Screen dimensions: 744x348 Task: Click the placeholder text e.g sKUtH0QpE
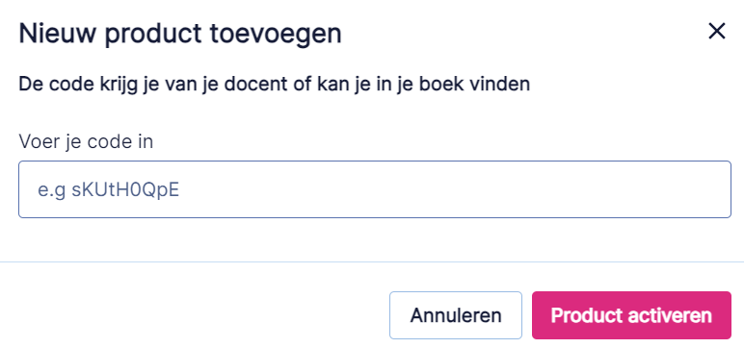tap(109, 189)
